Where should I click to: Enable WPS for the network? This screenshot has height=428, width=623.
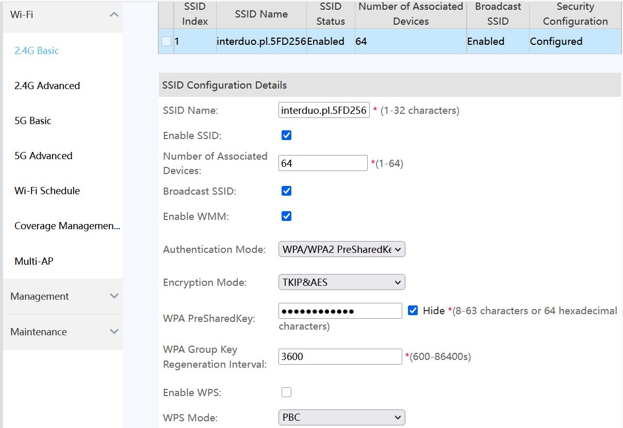click(286, 392)
